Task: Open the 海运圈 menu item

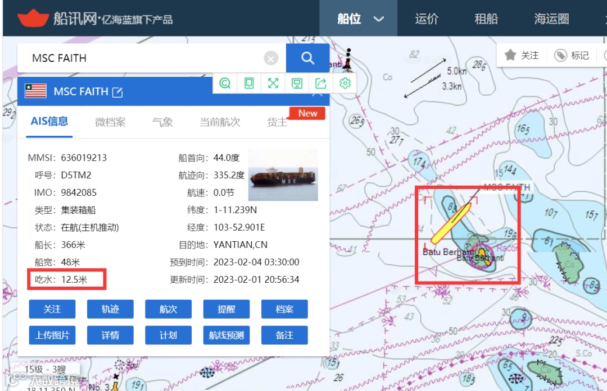Action: point(552,19)
